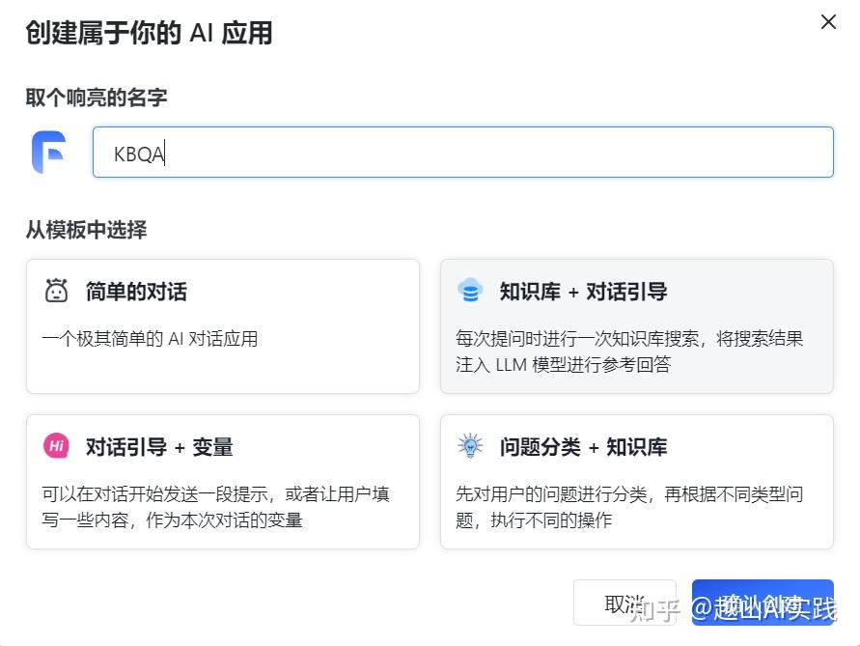The height and width of the screenshot is (646, 860).
Task: Click the 一个极其简单的 AI 对话应用 description
Action: [x=150, y=339]
